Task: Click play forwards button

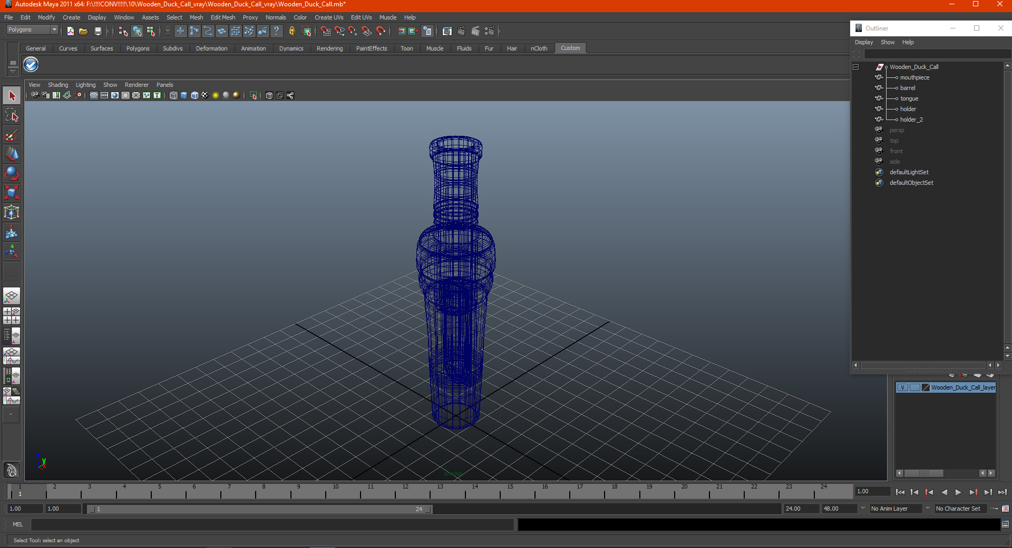Action: 958,492
